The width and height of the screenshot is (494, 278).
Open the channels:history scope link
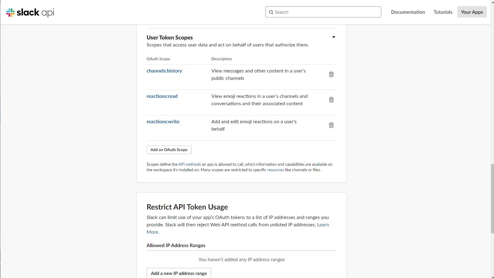tap(164, 71)
